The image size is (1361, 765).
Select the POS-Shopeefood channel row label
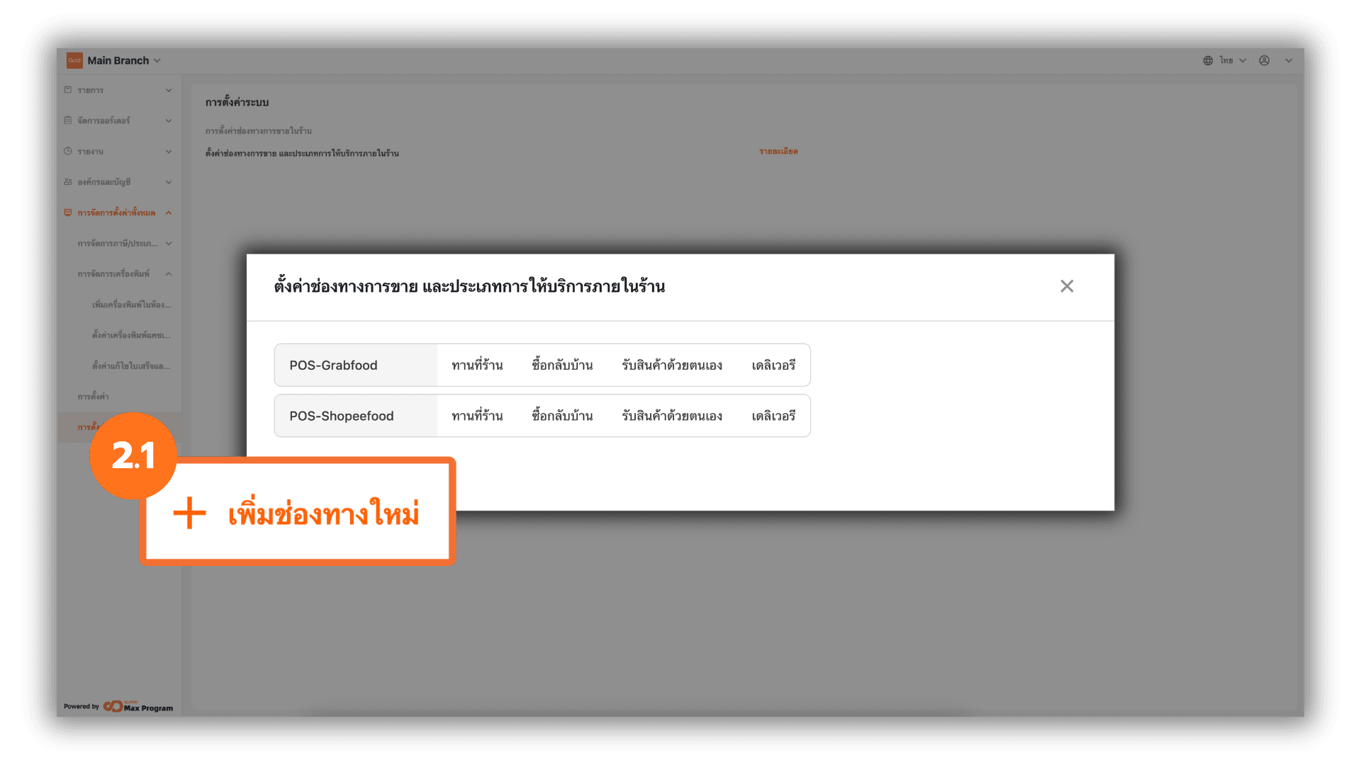click(x=342, y=416)
